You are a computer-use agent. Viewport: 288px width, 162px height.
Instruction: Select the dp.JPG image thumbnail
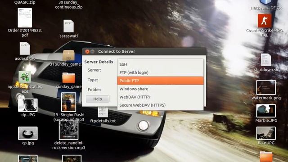pyautogui.click(x=28, y=105)
